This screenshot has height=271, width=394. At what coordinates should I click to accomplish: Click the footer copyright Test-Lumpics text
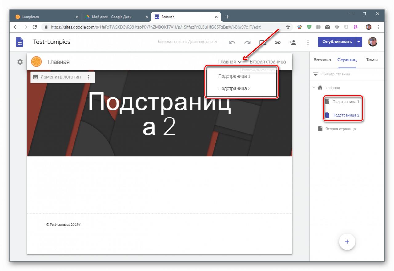click(64, 225)
